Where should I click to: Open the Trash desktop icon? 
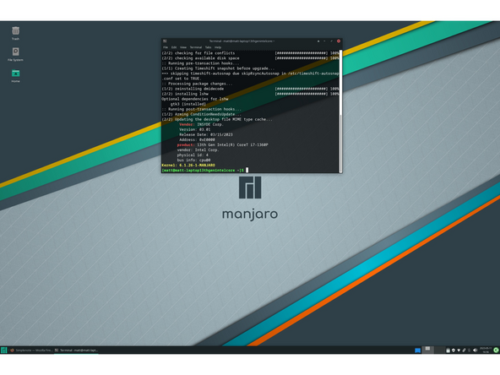15,33
